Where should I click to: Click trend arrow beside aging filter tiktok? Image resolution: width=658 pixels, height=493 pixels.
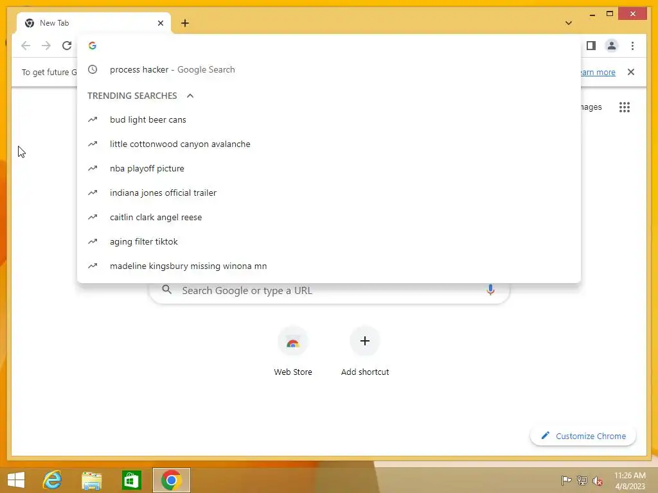pyautogui.click(x=93, y=241)
